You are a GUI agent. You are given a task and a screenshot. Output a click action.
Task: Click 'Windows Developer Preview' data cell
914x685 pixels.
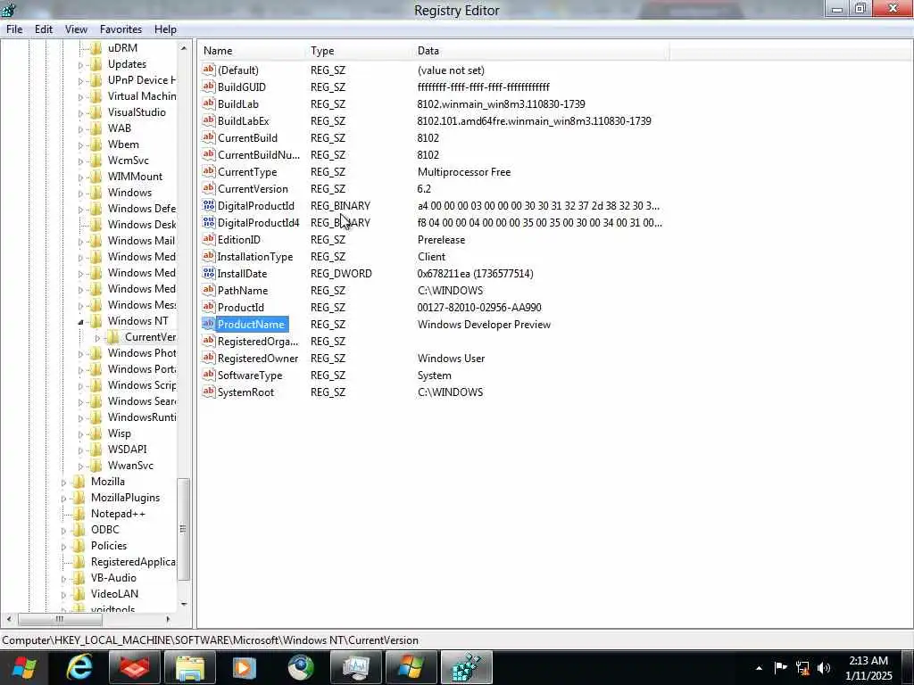(x=484, y=325)
